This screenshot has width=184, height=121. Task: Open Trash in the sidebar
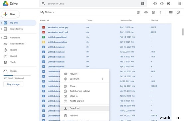(x=13, y=62)
